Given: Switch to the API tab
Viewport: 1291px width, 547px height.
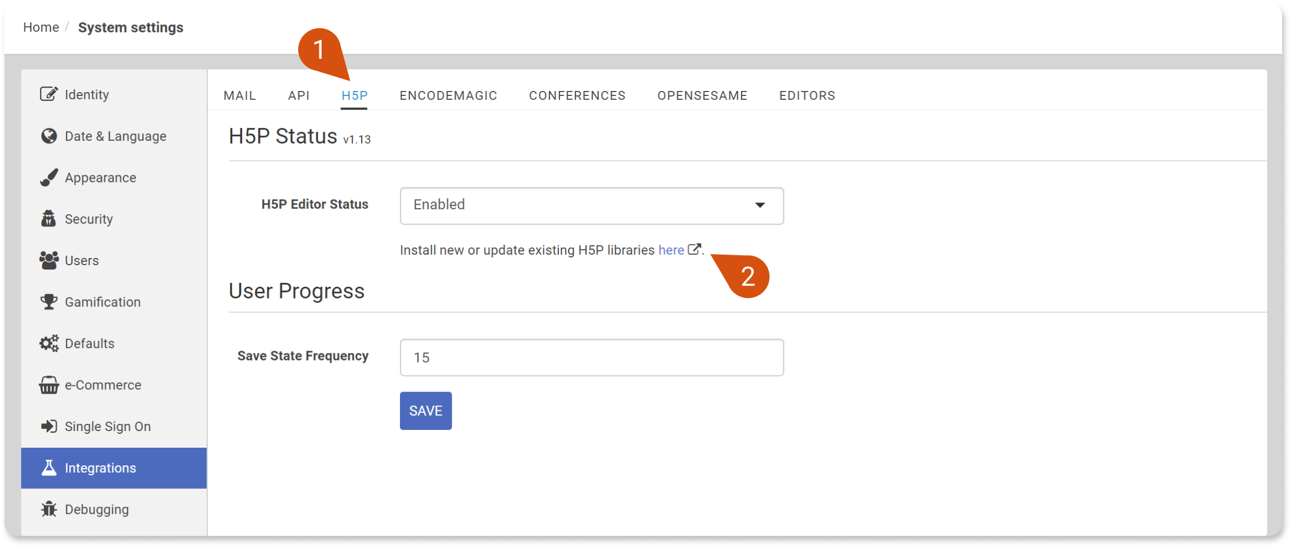Looking at the screenshot, I should click(x=298, y=95).
